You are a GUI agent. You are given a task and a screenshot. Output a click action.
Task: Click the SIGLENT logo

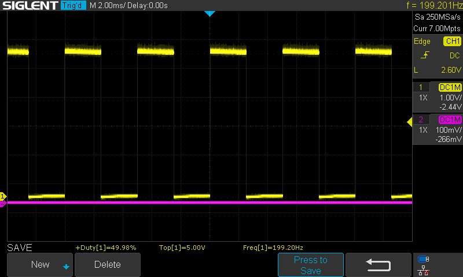(30, 5)
